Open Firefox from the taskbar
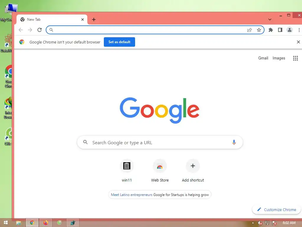 (46, 223)
